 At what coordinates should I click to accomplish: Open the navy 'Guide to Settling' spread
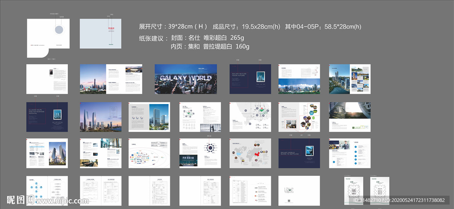[x=299, y=153]
